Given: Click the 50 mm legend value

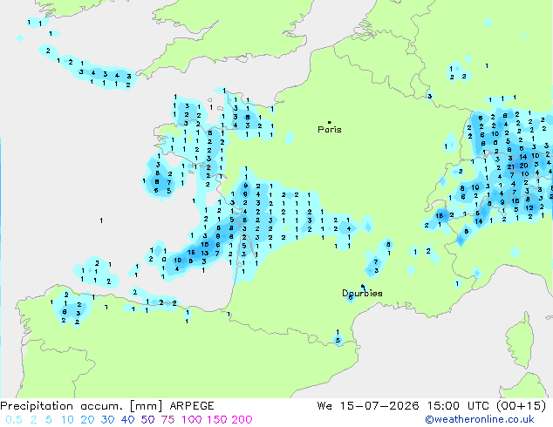Looking at the screenshot, I should pyautogui.click(x=147, y=420).
